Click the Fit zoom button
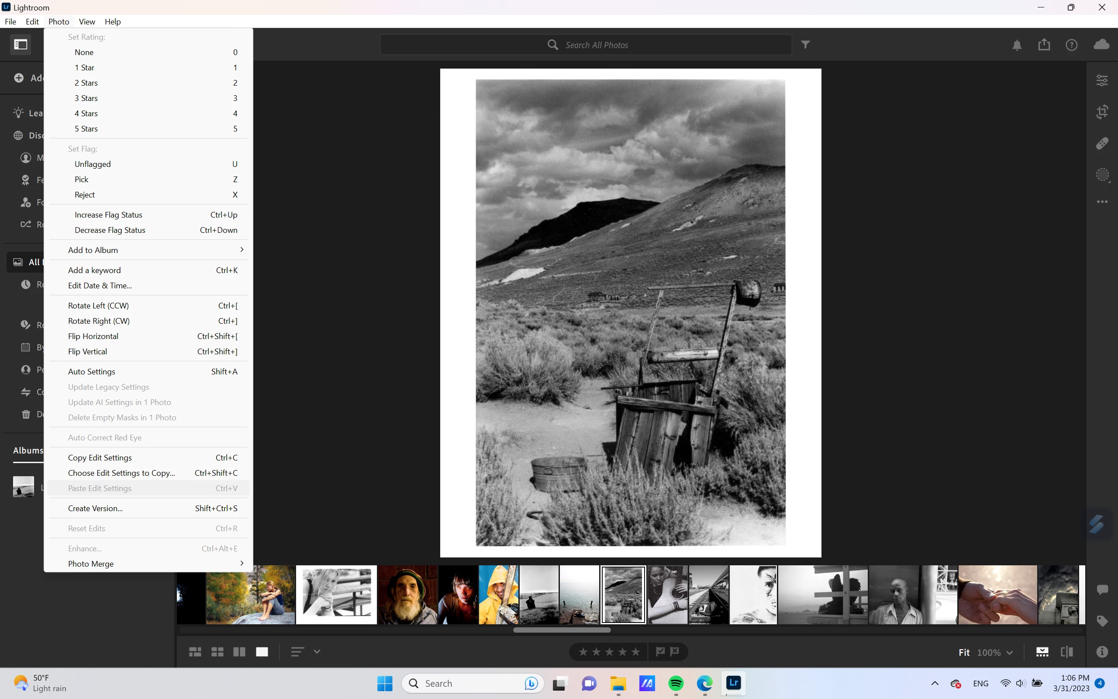This screenshot has height=699, width=1118. coord(964,652)
